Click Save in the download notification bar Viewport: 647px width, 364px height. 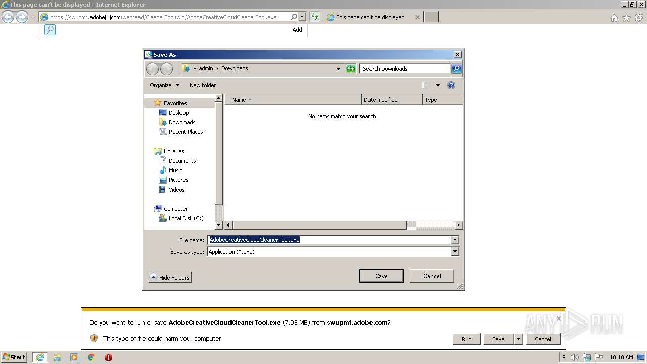[498, 339]
